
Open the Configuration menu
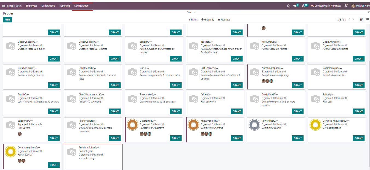coord(81,6)
